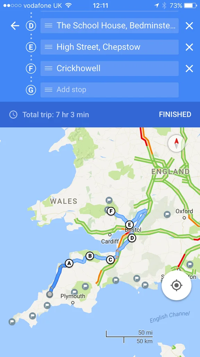Remove High Street, Chepstow stop
The image size is (200, 357).
pos(189,47)
